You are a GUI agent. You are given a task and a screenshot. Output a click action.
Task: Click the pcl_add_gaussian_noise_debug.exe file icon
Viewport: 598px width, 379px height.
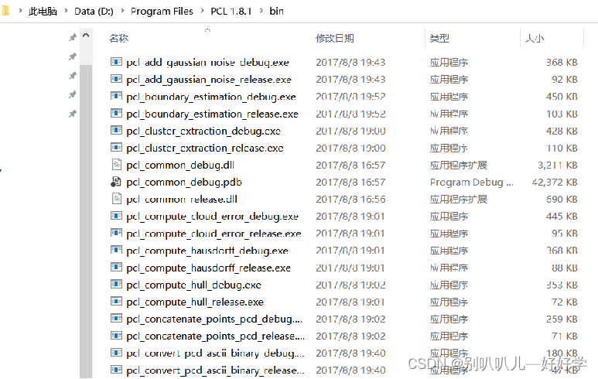116,62
